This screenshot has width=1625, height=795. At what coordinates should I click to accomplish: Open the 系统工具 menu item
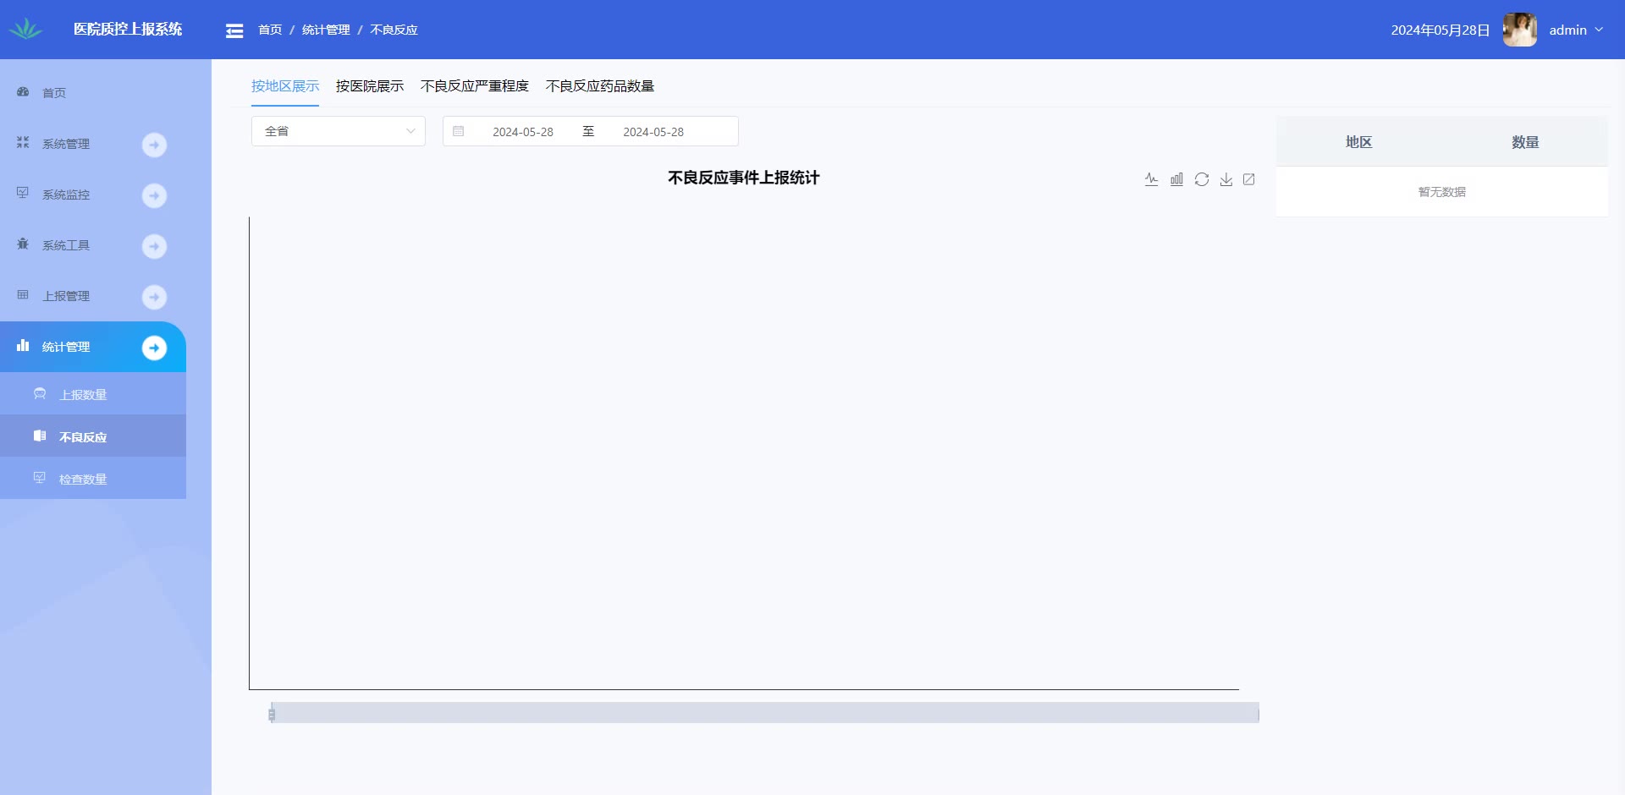click(93, 245)
